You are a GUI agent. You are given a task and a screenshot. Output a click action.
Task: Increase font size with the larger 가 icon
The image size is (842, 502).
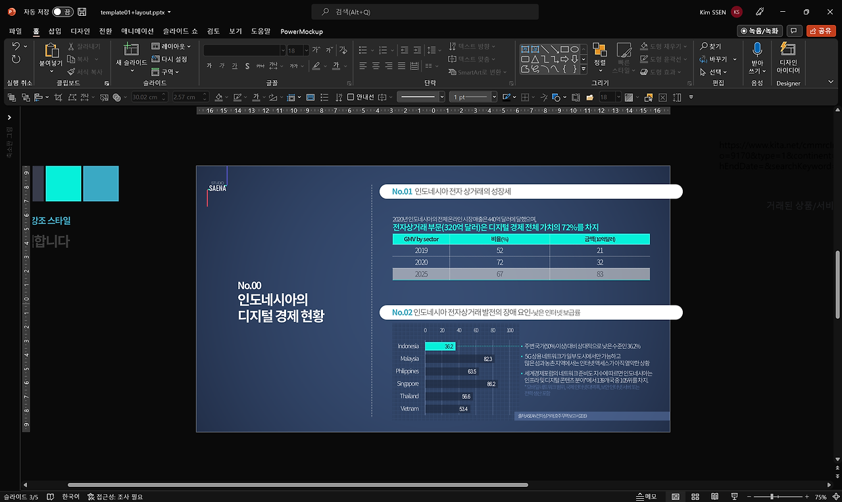tap(316, 50)
